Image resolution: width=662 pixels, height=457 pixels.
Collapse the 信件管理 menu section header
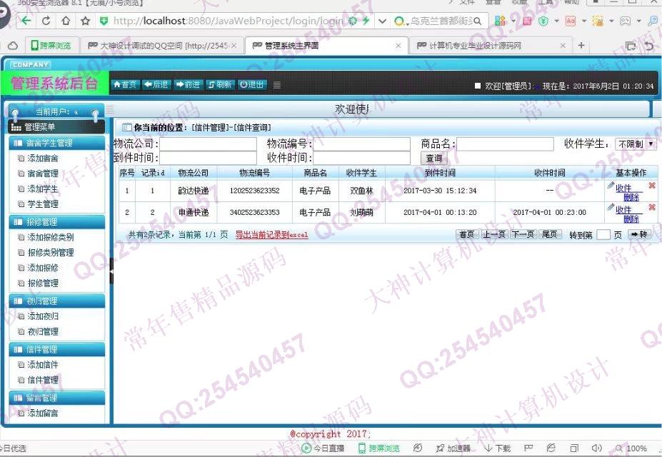[56, 350]
